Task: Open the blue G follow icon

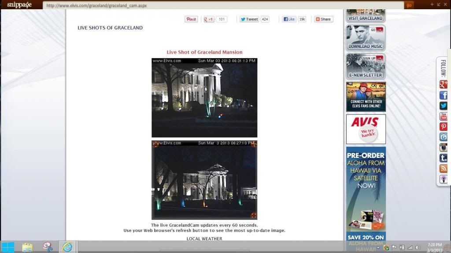Action: pos(443,137)
